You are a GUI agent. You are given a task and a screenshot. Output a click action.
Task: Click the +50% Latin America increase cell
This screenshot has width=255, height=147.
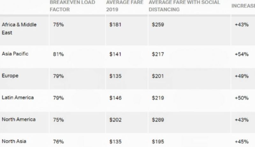[242, 98]
